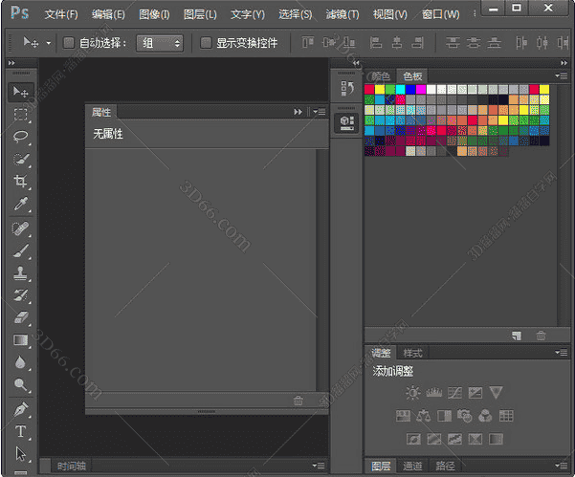Select the Pen tool
The width and height of the screenshot is (575, 477).
21,408
